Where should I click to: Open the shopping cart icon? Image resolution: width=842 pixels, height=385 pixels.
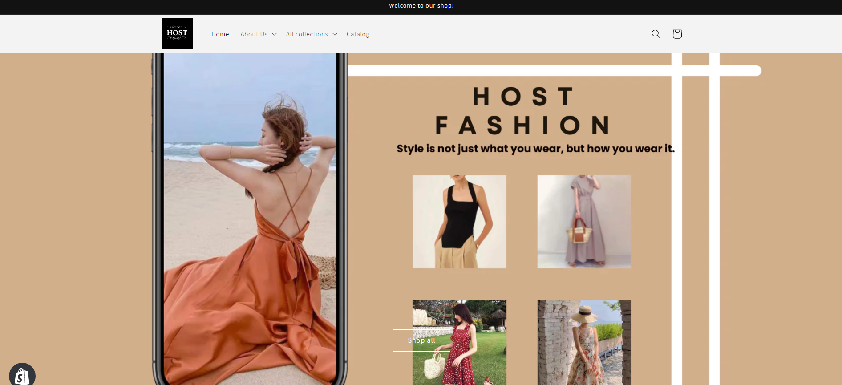pyautogui.click(x=677, y=34)
